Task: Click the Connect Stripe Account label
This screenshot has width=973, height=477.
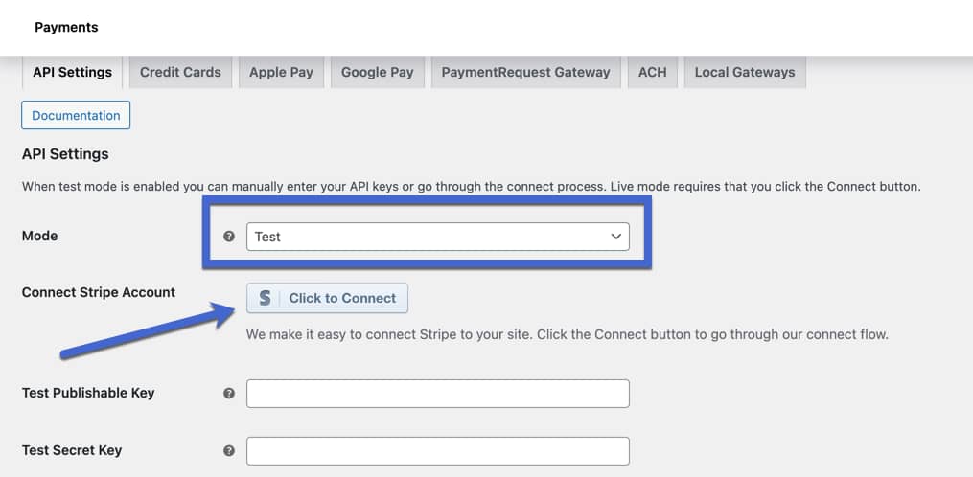Action: click(x=99, y=292)
